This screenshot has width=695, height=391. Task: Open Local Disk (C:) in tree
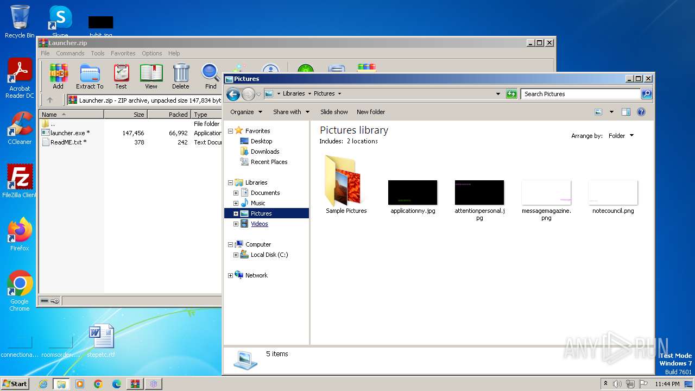pyautogui.click(x=269, y=255)
